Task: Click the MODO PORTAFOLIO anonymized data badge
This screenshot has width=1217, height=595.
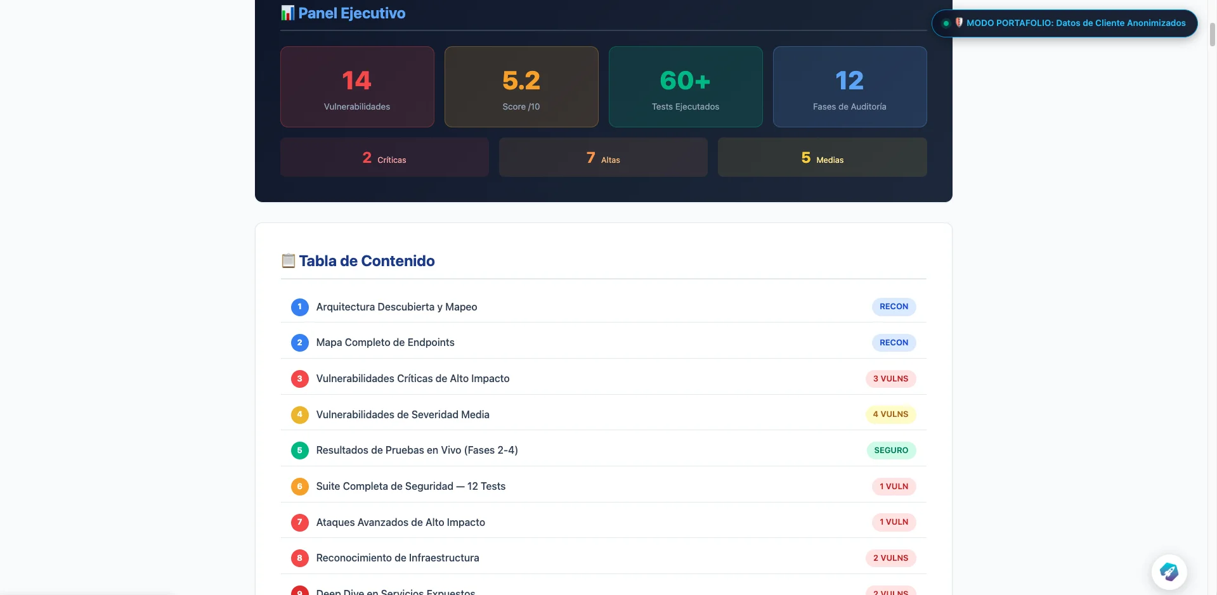Action: click(1064, 23)
